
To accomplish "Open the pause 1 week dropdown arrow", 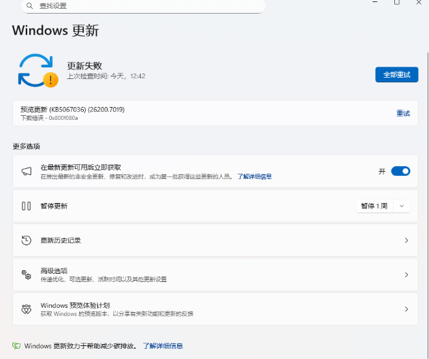I will click(402, 206).
